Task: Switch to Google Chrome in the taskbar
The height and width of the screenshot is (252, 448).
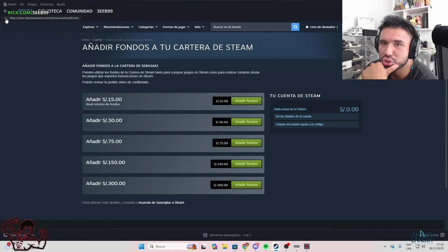Action: point(245,246)
